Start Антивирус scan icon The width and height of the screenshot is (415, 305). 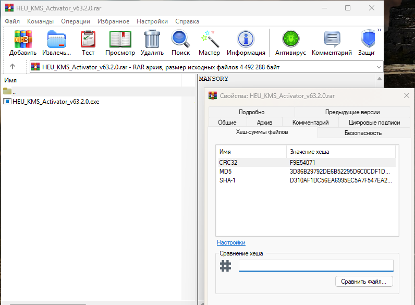[x=290, y=39]
